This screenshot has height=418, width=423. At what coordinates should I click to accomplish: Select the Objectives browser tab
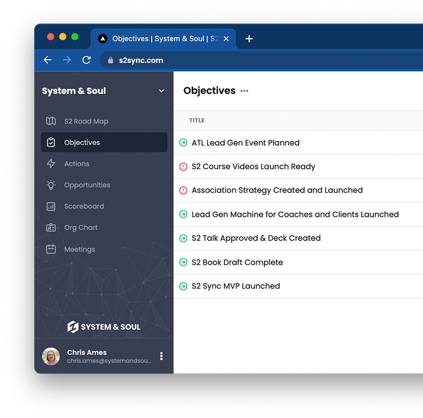click(x=163, y=39)
